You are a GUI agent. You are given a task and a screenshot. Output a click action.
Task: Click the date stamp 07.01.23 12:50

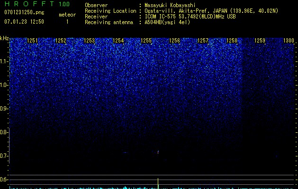(x=24, y=22)
